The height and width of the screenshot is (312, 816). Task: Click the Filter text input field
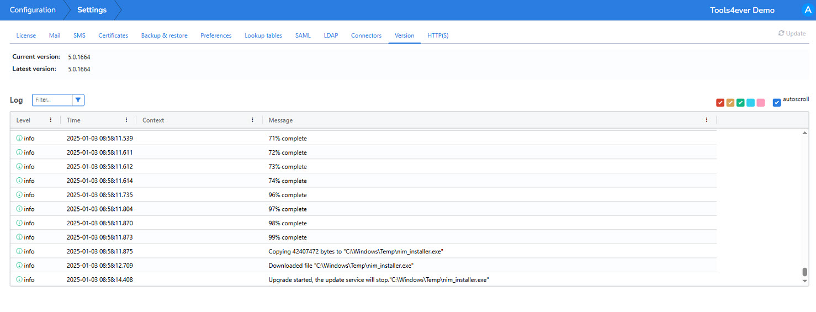coord(52,100)
